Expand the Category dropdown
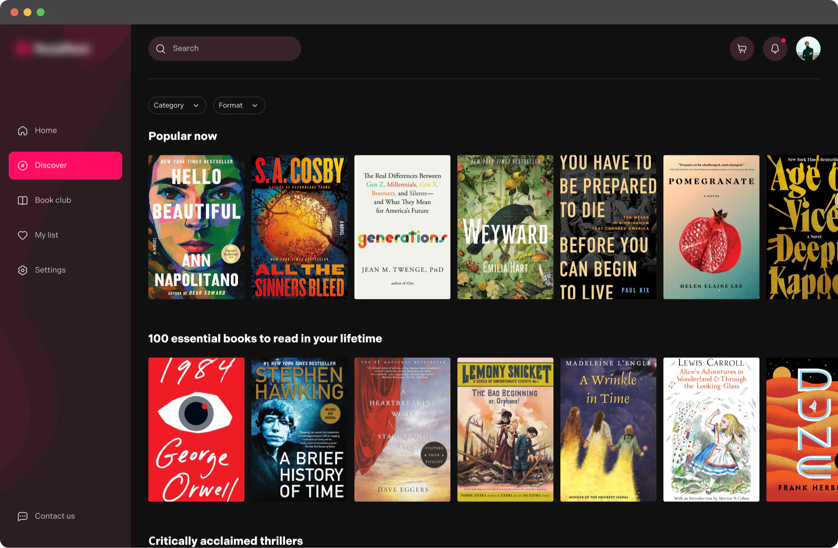838x548 pixels. coord(177,105)
